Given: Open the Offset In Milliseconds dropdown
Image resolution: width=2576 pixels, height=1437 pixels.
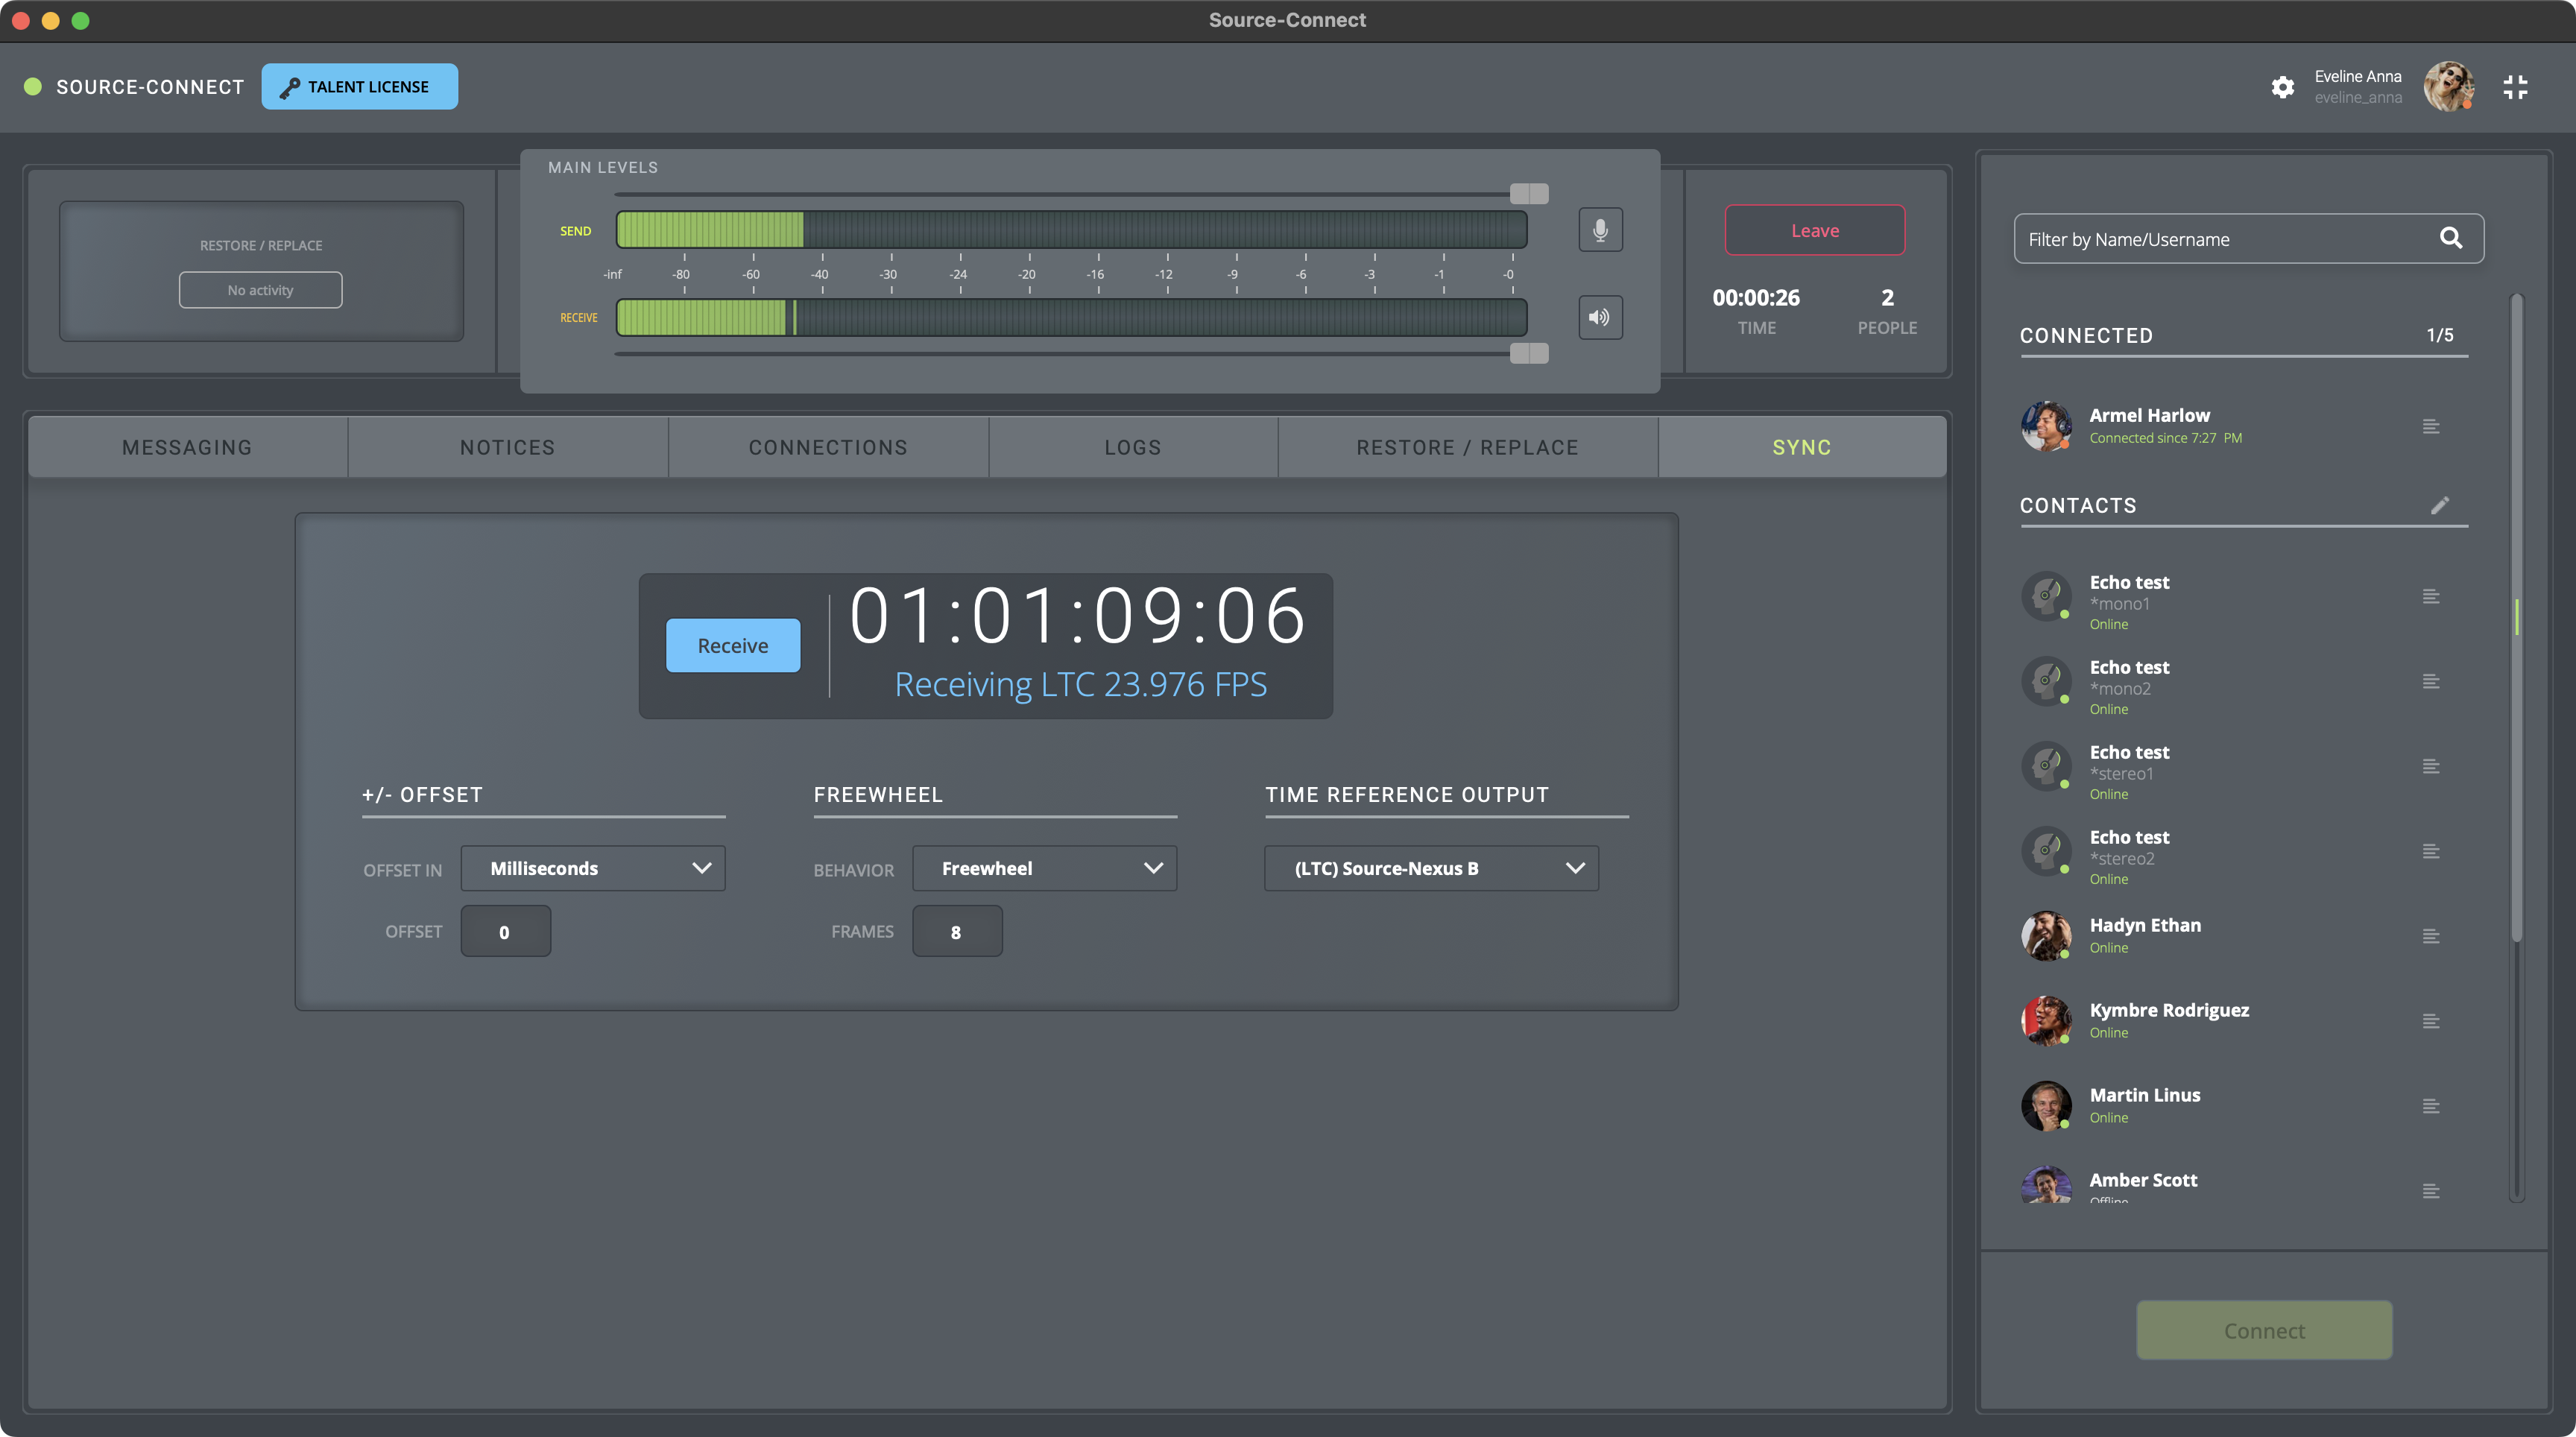Looking at the screenshot, I should [593, 868].
